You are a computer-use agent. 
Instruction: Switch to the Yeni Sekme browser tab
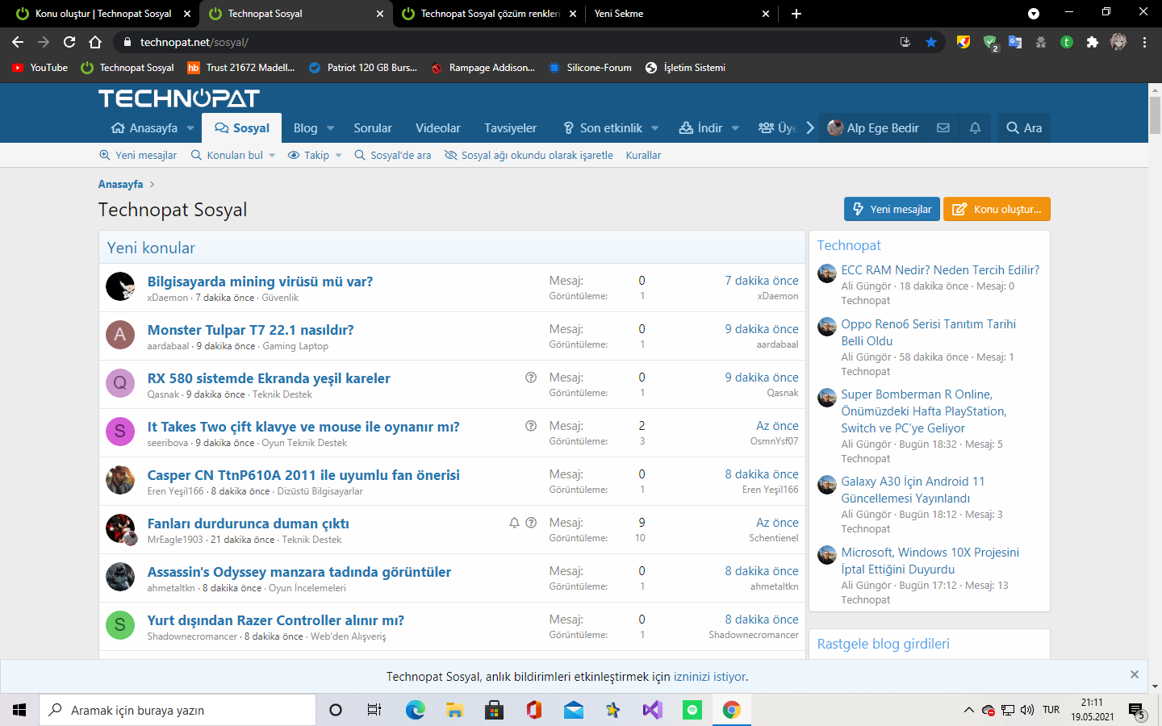pyautogui.click(x=682, y=14)
